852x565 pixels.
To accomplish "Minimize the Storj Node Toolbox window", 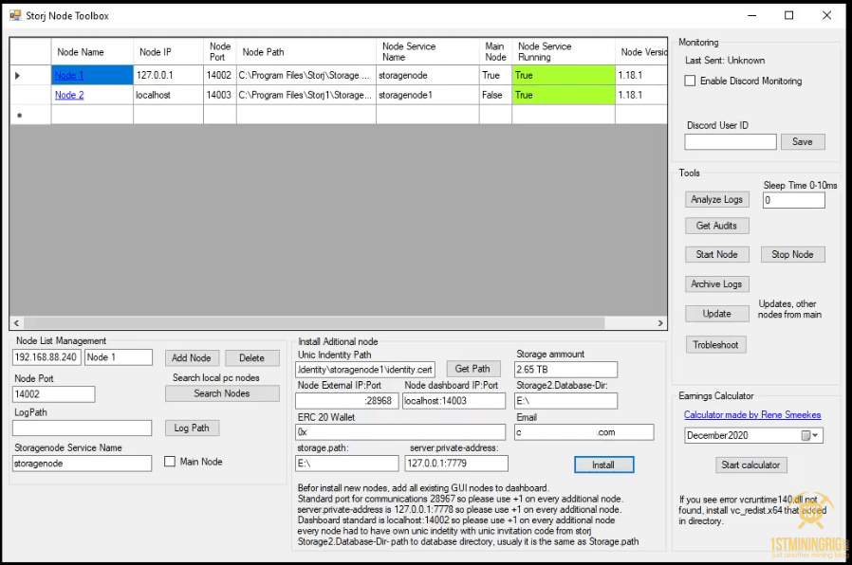I will pos(752,15).
